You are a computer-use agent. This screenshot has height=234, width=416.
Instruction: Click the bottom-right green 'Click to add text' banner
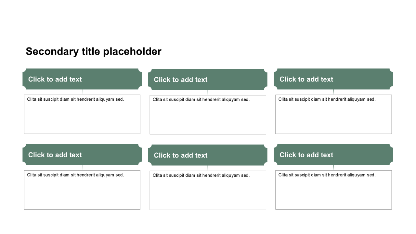333,155
